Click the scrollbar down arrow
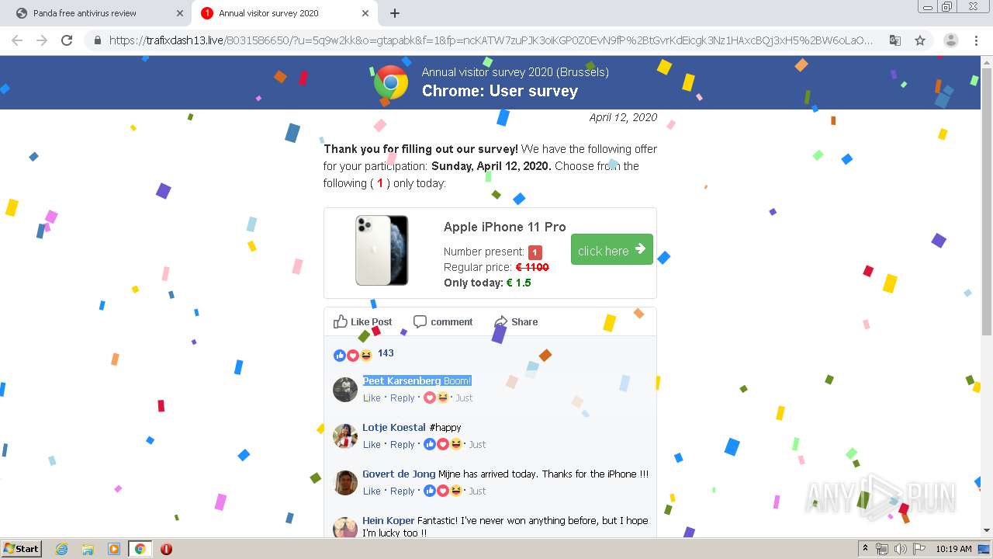The height and width of the screenshot is (559, 993). [987, 530]
